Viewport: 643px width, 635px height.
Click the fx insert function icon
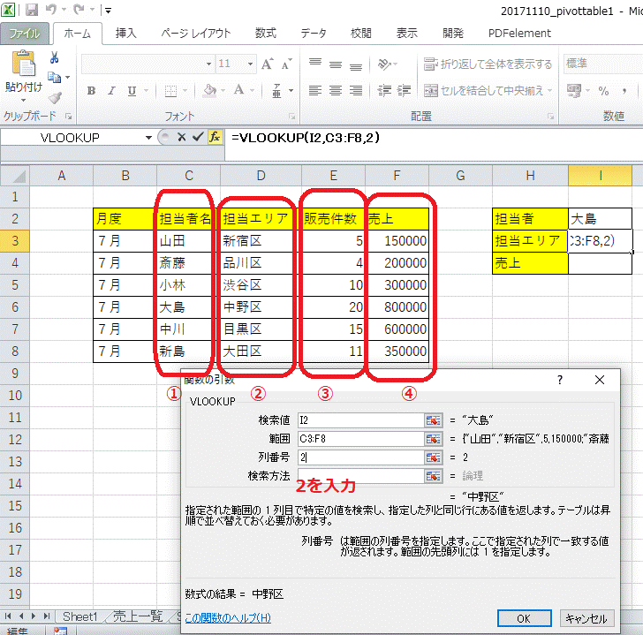pyautogui.click(x=215, y=138)
